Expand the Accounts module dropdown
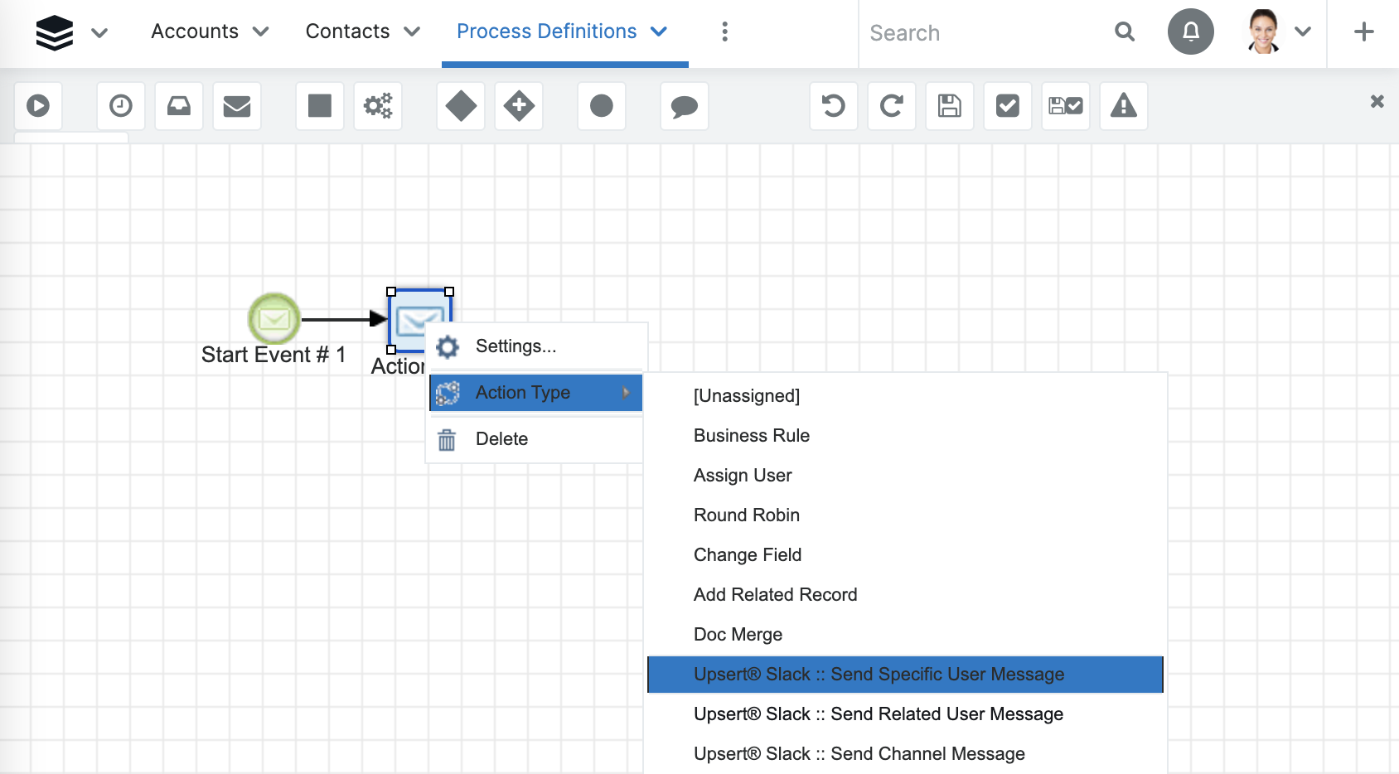The width and height of the screenshot is (1399, 774). (x=208, y=31)
